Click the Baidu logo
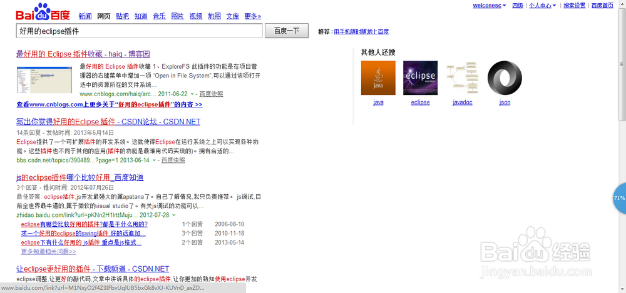626x293 pixels. click(43, 12)
